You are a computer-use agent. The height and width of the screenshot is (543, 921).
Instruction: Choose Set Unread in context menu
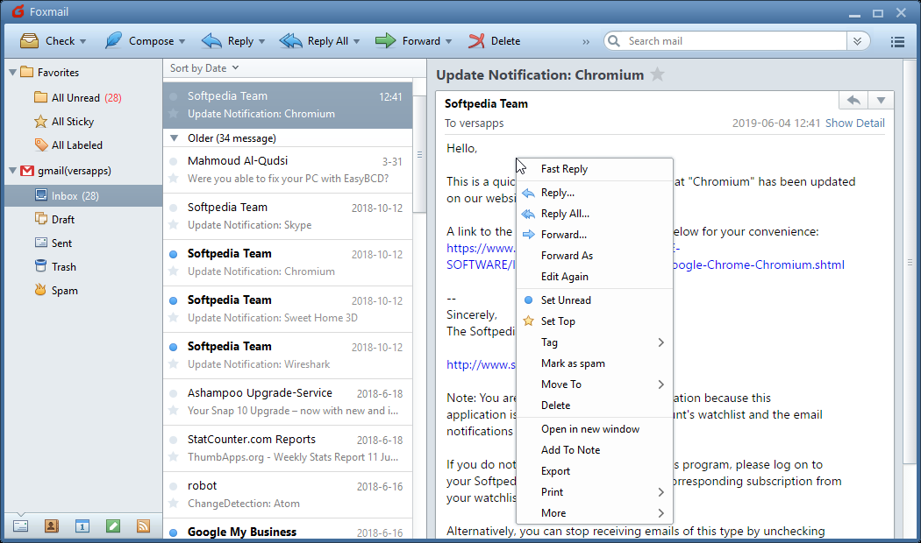coord(595,300)
